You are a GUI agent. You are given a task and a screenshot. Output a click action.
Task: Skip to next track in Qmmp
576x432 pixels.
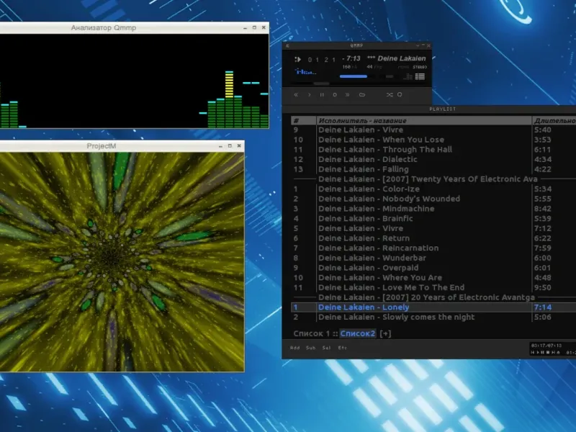[x=348, y=94]
